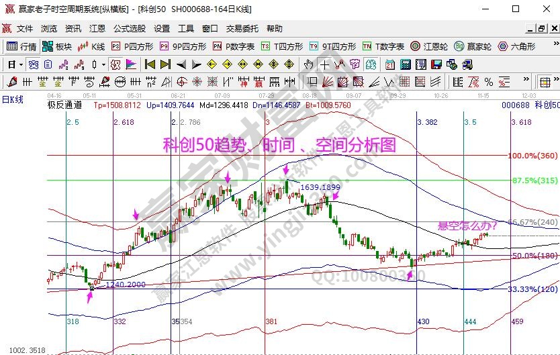This screenshot has width=560, height=355.
Task: Select the hand pan tool
Action: tap(308, 64)
